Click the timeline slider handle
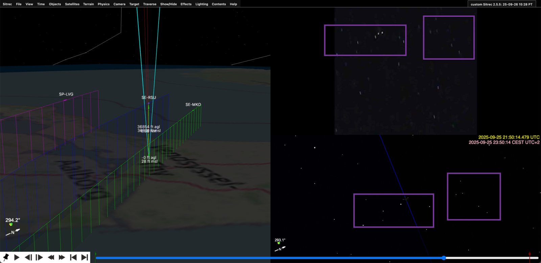The image size is (541, 263). (x=444, y=258)
